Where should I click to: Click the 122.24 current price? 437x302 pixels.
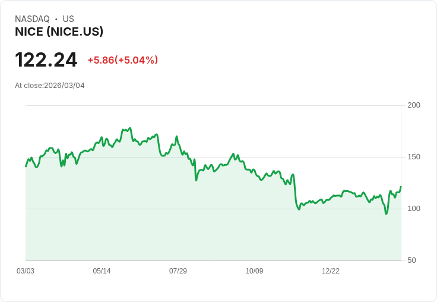46,60
